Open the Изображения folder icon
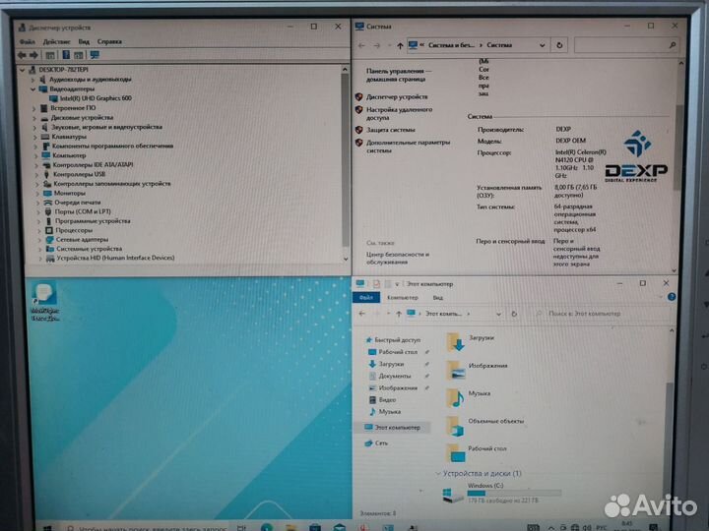This screenshot has height=531, width=709. [455, 371]
